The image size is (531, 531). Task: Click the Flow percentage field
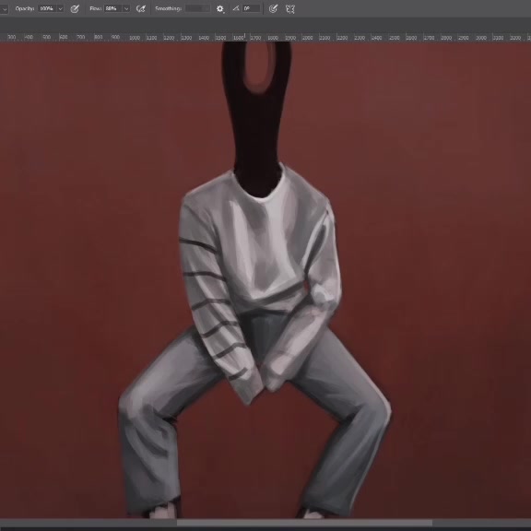(113, 8)
